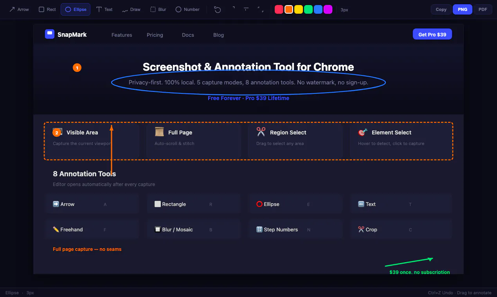This screenshot has width=497, height=297.
Task: Click the scroll icon on Full Page card
Action: (x=159, y=132)
